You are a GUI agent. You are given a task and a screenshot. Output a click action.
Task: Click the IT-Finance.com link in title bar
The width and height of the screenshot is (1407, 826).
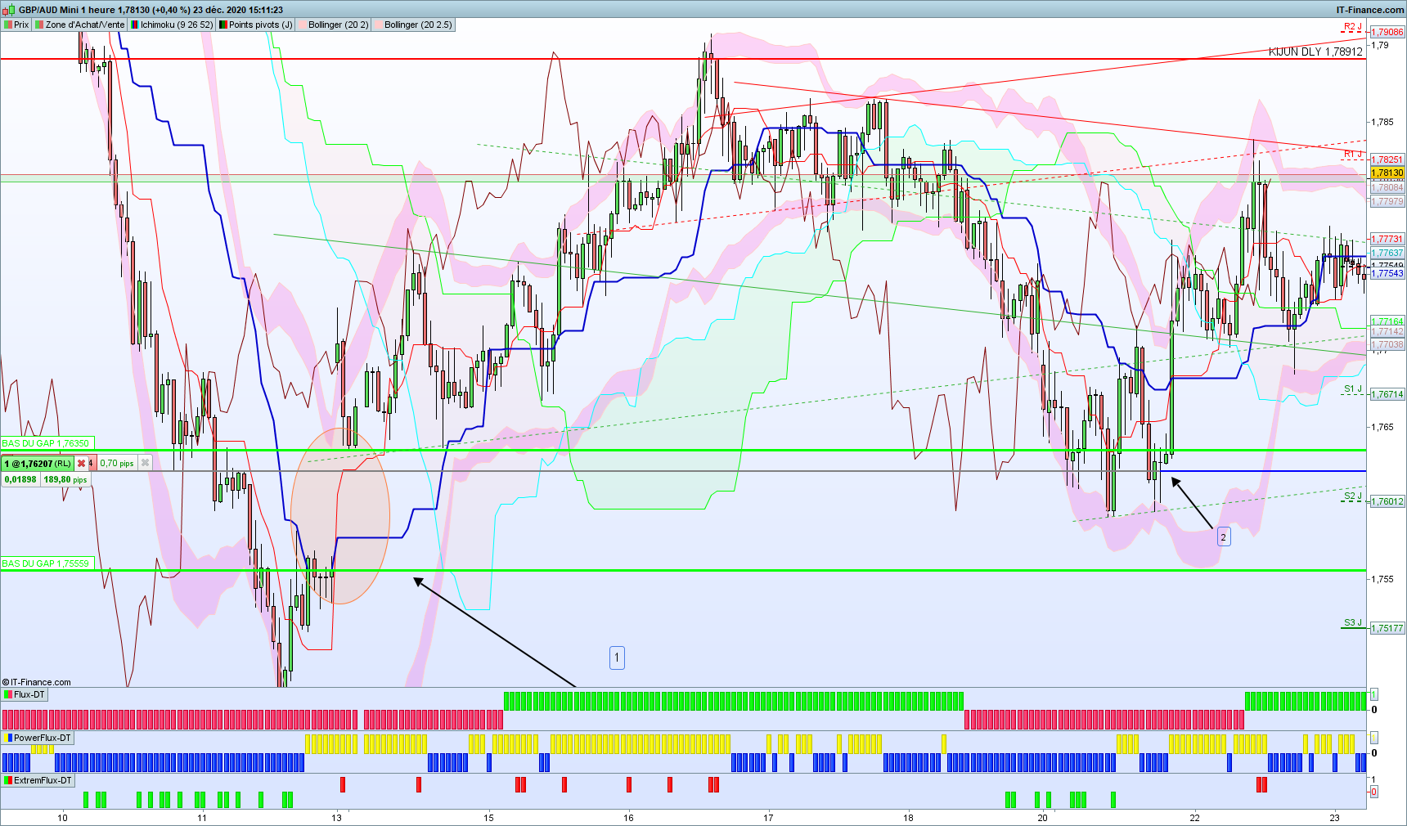click(x=1370, y=10)
